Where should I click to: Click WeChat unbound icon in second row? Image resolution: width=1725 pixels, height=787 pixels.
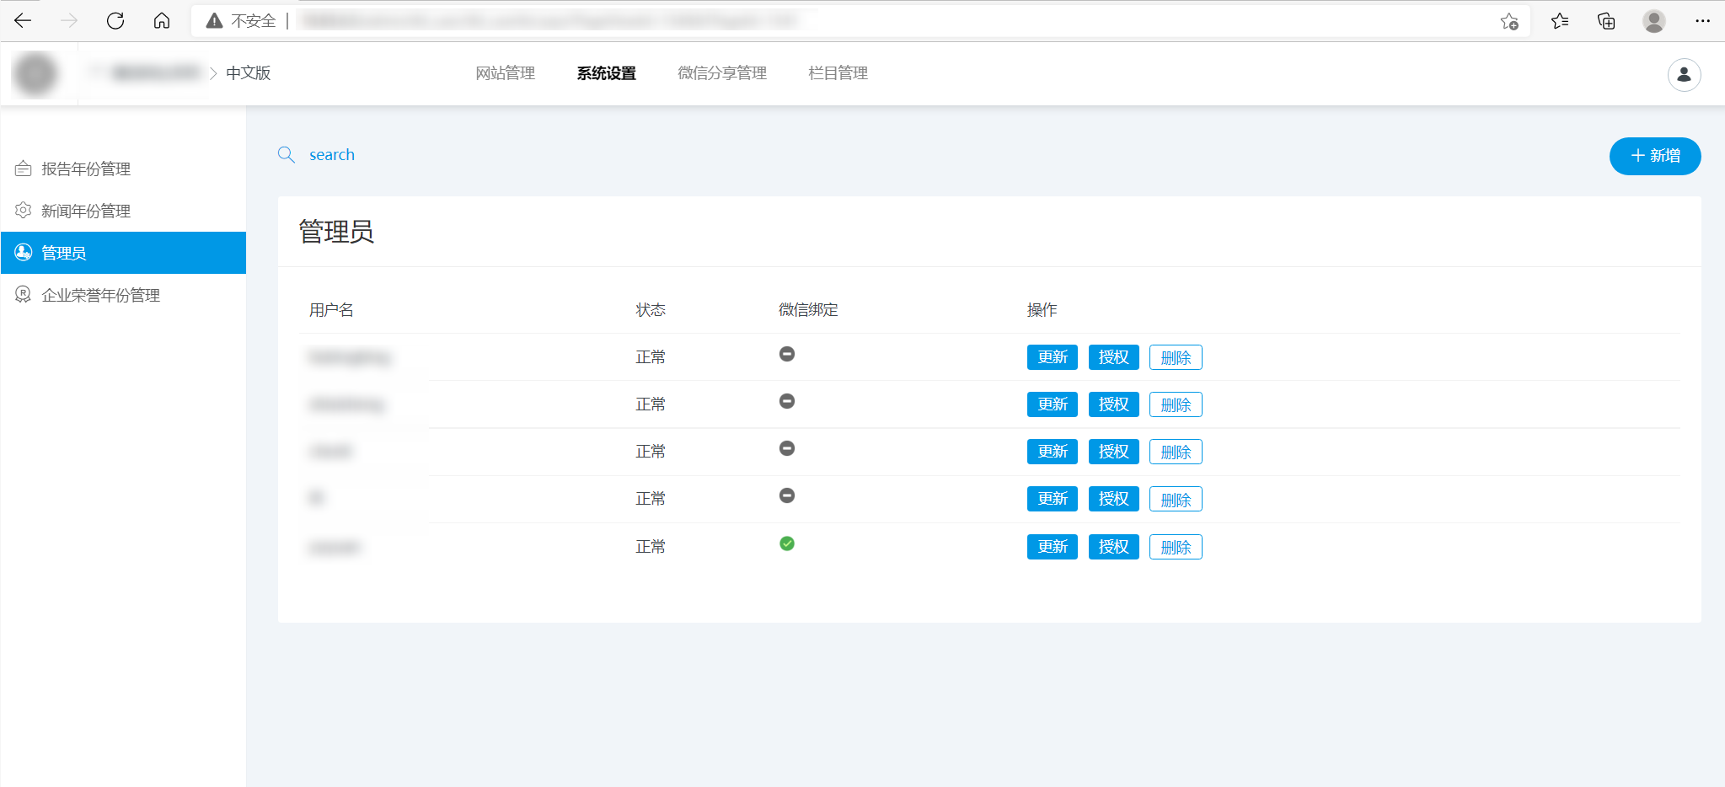click(787, 401)
